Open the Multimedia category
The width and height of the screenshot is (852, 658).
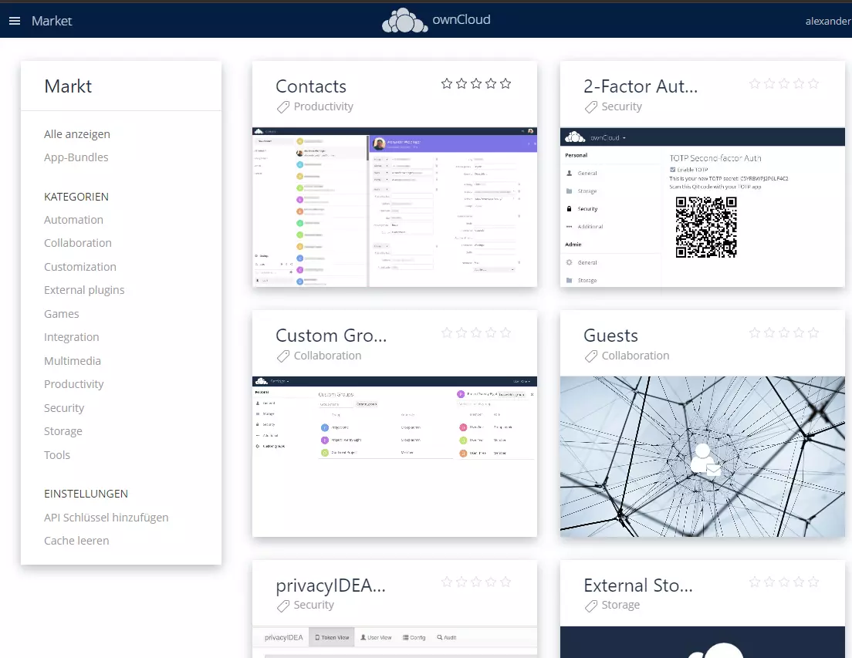[x=73, y=360]
